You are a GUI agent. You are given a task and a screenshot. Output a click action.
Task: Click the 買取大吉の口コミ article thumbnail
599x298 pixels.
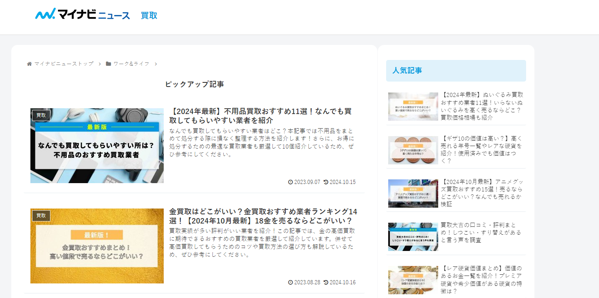coord(413,236)
